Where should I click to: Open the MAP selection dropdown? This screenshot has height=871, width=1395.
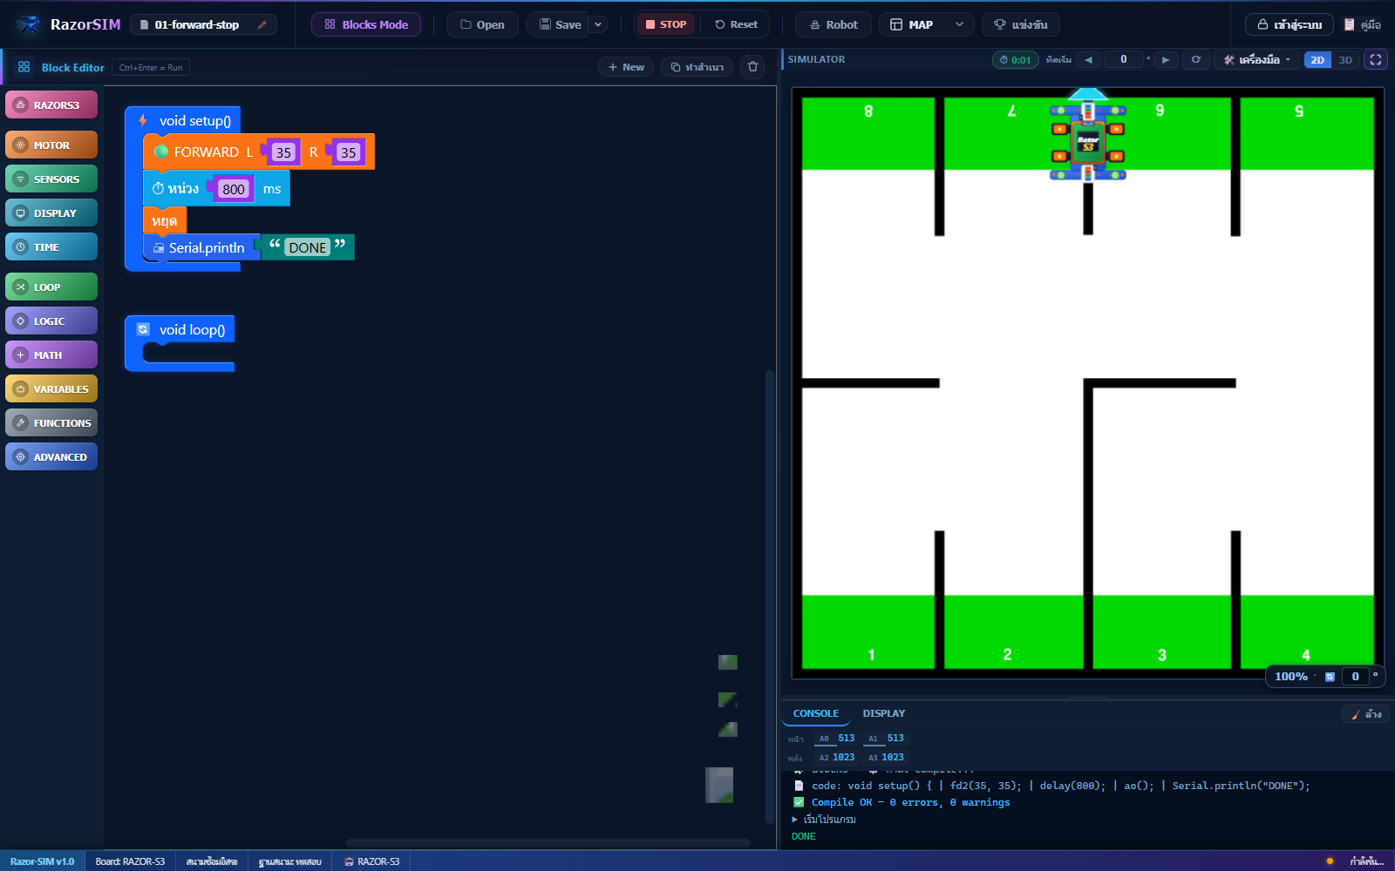(x=927, y=24)
